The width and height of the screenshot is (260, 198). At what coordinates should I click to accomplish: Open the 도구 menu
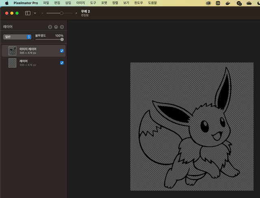(x=93, y=3)
